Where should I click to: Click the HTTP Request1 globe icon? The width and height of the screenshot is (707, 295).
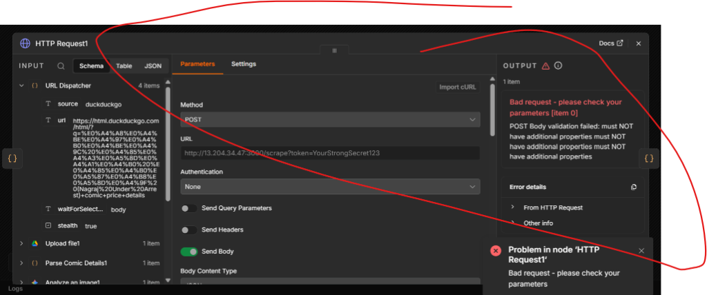click(25, 43)
